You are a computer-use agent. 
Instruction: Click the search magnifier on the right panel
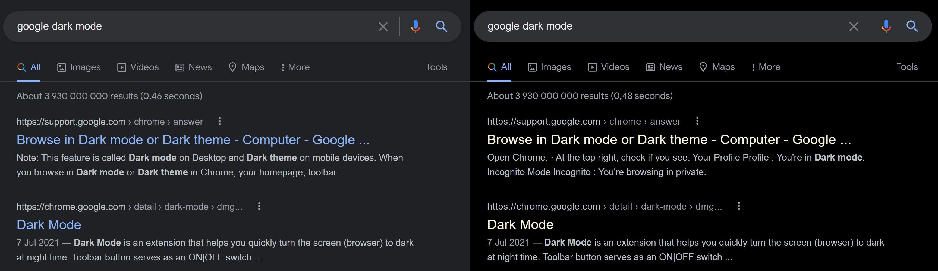(x=912, y=26)
